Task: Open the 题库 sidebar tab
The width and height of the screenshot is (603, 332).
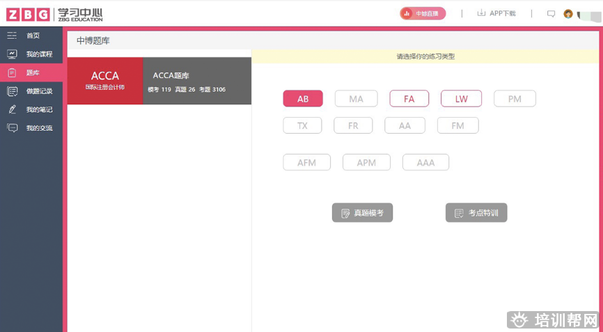Action: coord(32,72)
